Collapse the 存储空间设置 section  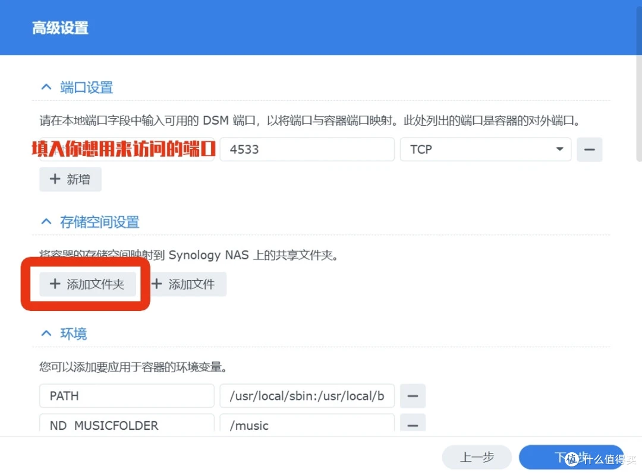46,222
